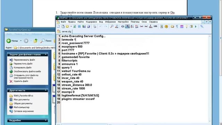Click Отправить этот файл по электронной почте
Viewport: 222px width, 125px height.
[x=26, y=76]
